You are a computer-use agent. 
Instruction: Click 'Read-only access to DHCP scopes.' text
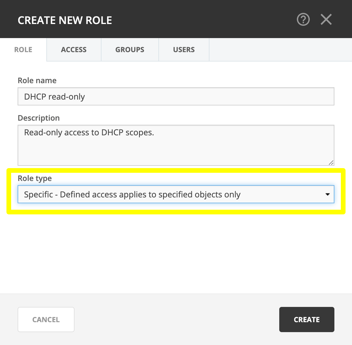89,133
